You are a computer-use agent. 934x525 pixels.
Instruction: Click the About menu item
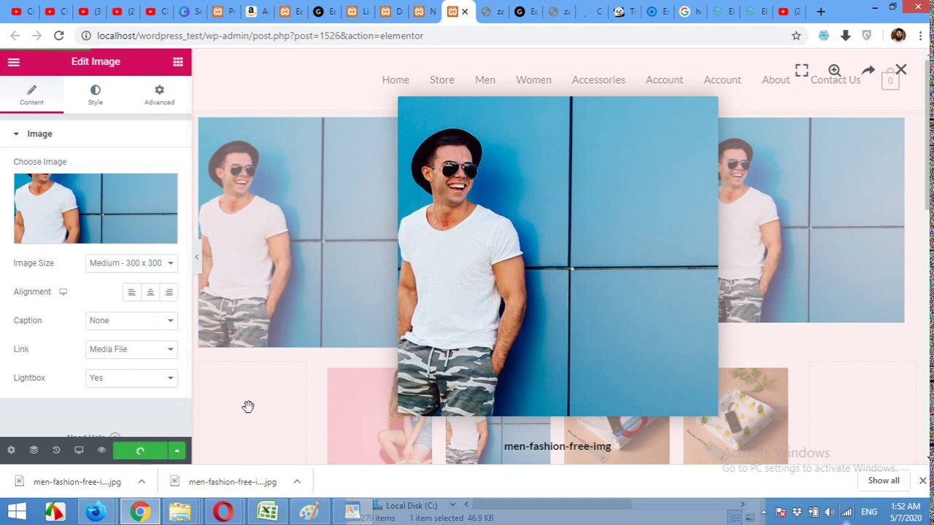coord(776,80)
